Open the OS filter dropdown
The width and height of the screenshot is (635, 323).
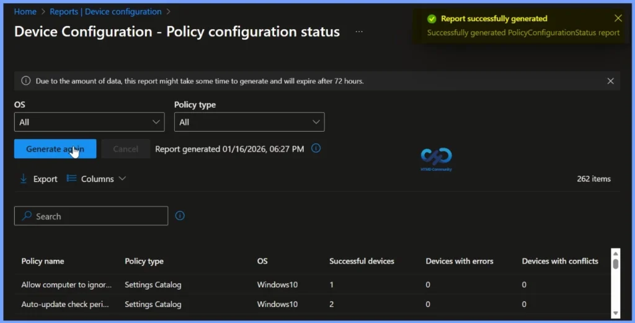pos(89,122)
